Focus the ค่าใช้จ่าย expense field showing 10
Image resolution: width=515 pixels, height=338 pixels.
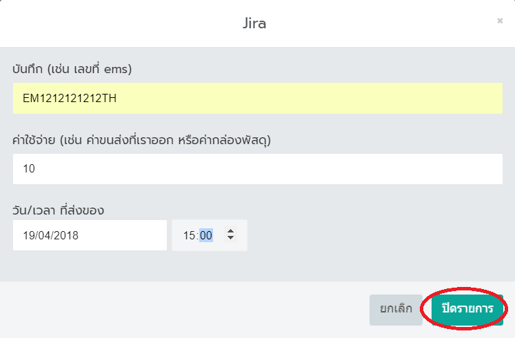coord(257,169)
